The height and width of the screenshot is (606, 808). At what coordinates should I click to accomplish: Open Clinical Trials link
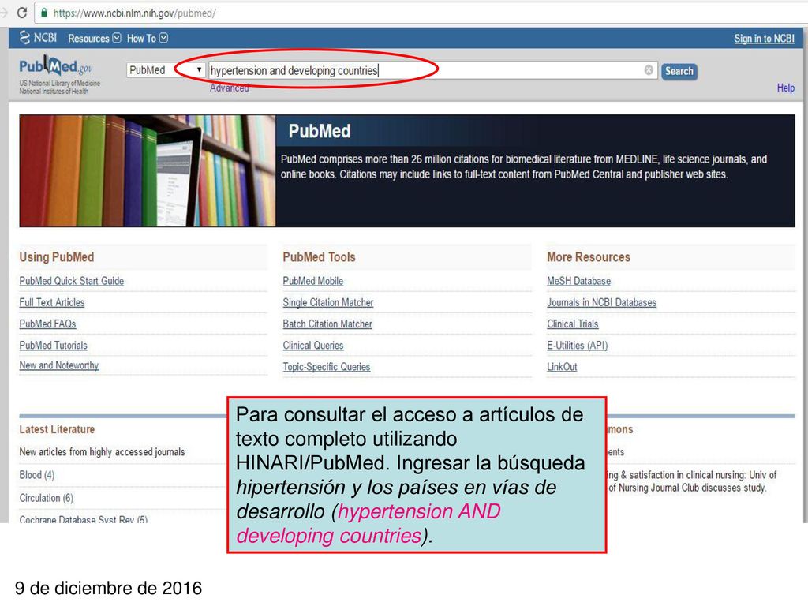[x=573, y=324]
